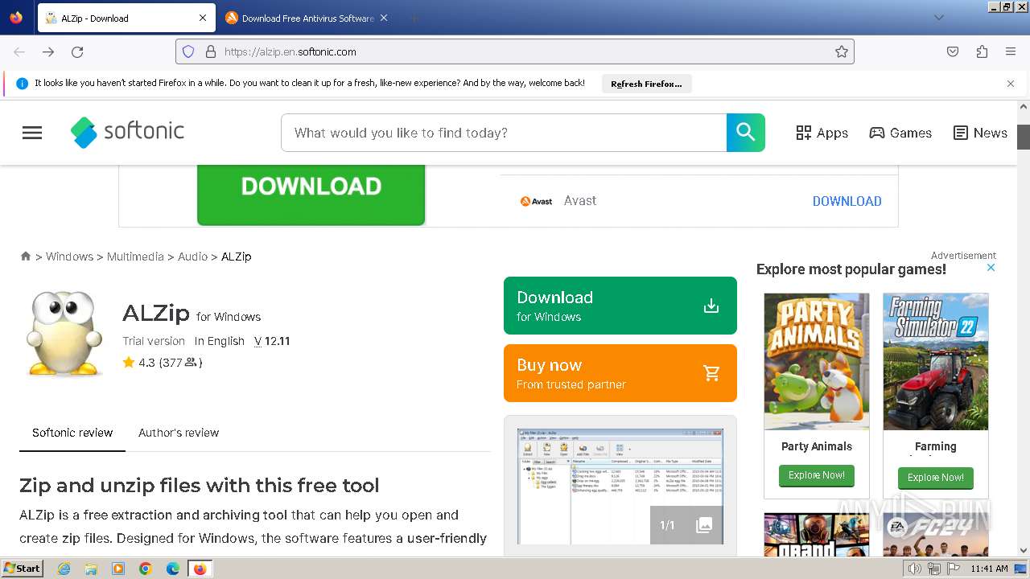The height and width of the screenshot is (579, 1030).
Task: Click Explore Now under Party Animals
Action: [817, 475]
